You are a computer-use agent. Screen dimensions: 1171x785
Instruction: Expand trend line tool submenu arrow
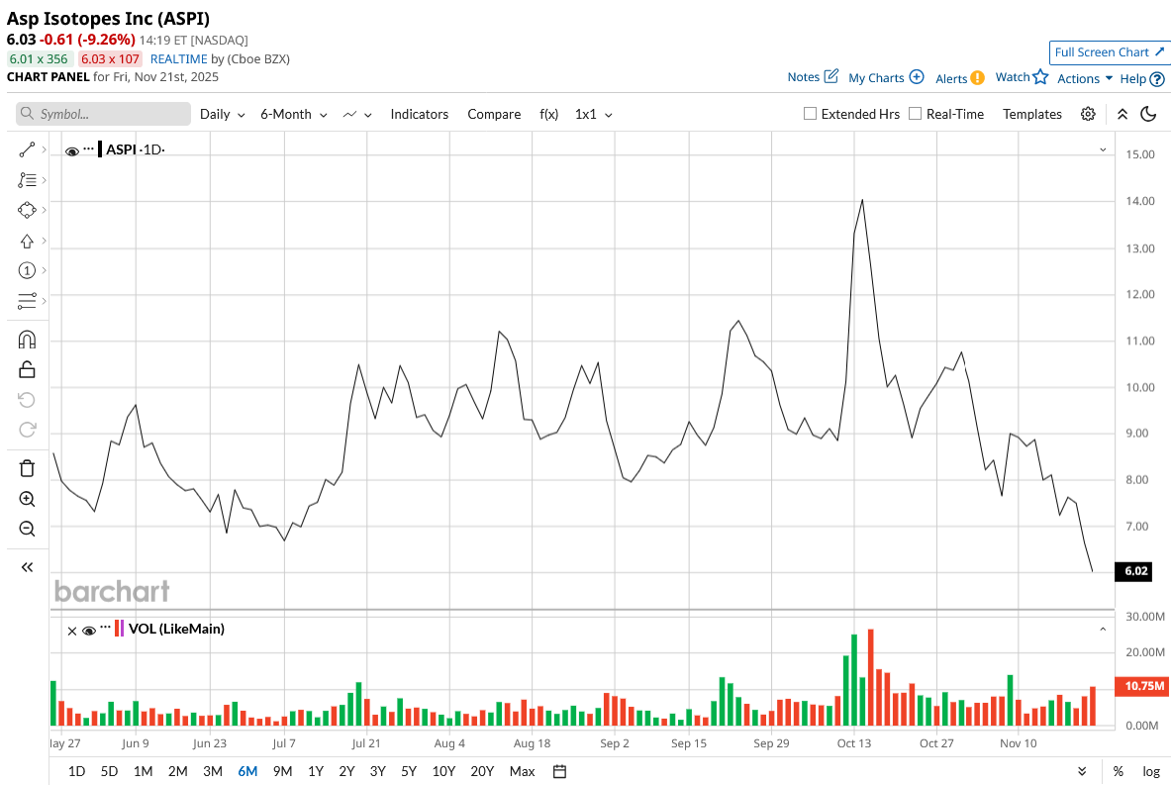[x=45, y=150]
